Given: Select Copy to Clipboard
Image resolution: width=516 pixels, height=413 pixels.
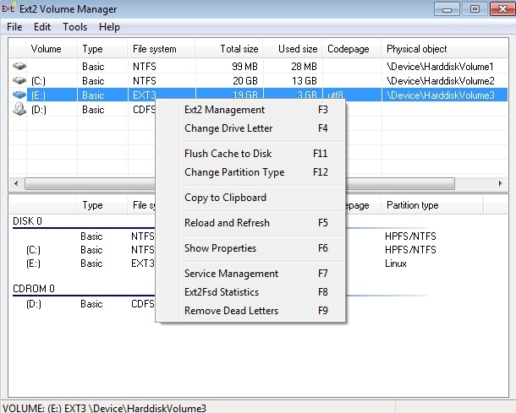Looking at the screenshot, I should pyautogui.click(x=225, y=198).
